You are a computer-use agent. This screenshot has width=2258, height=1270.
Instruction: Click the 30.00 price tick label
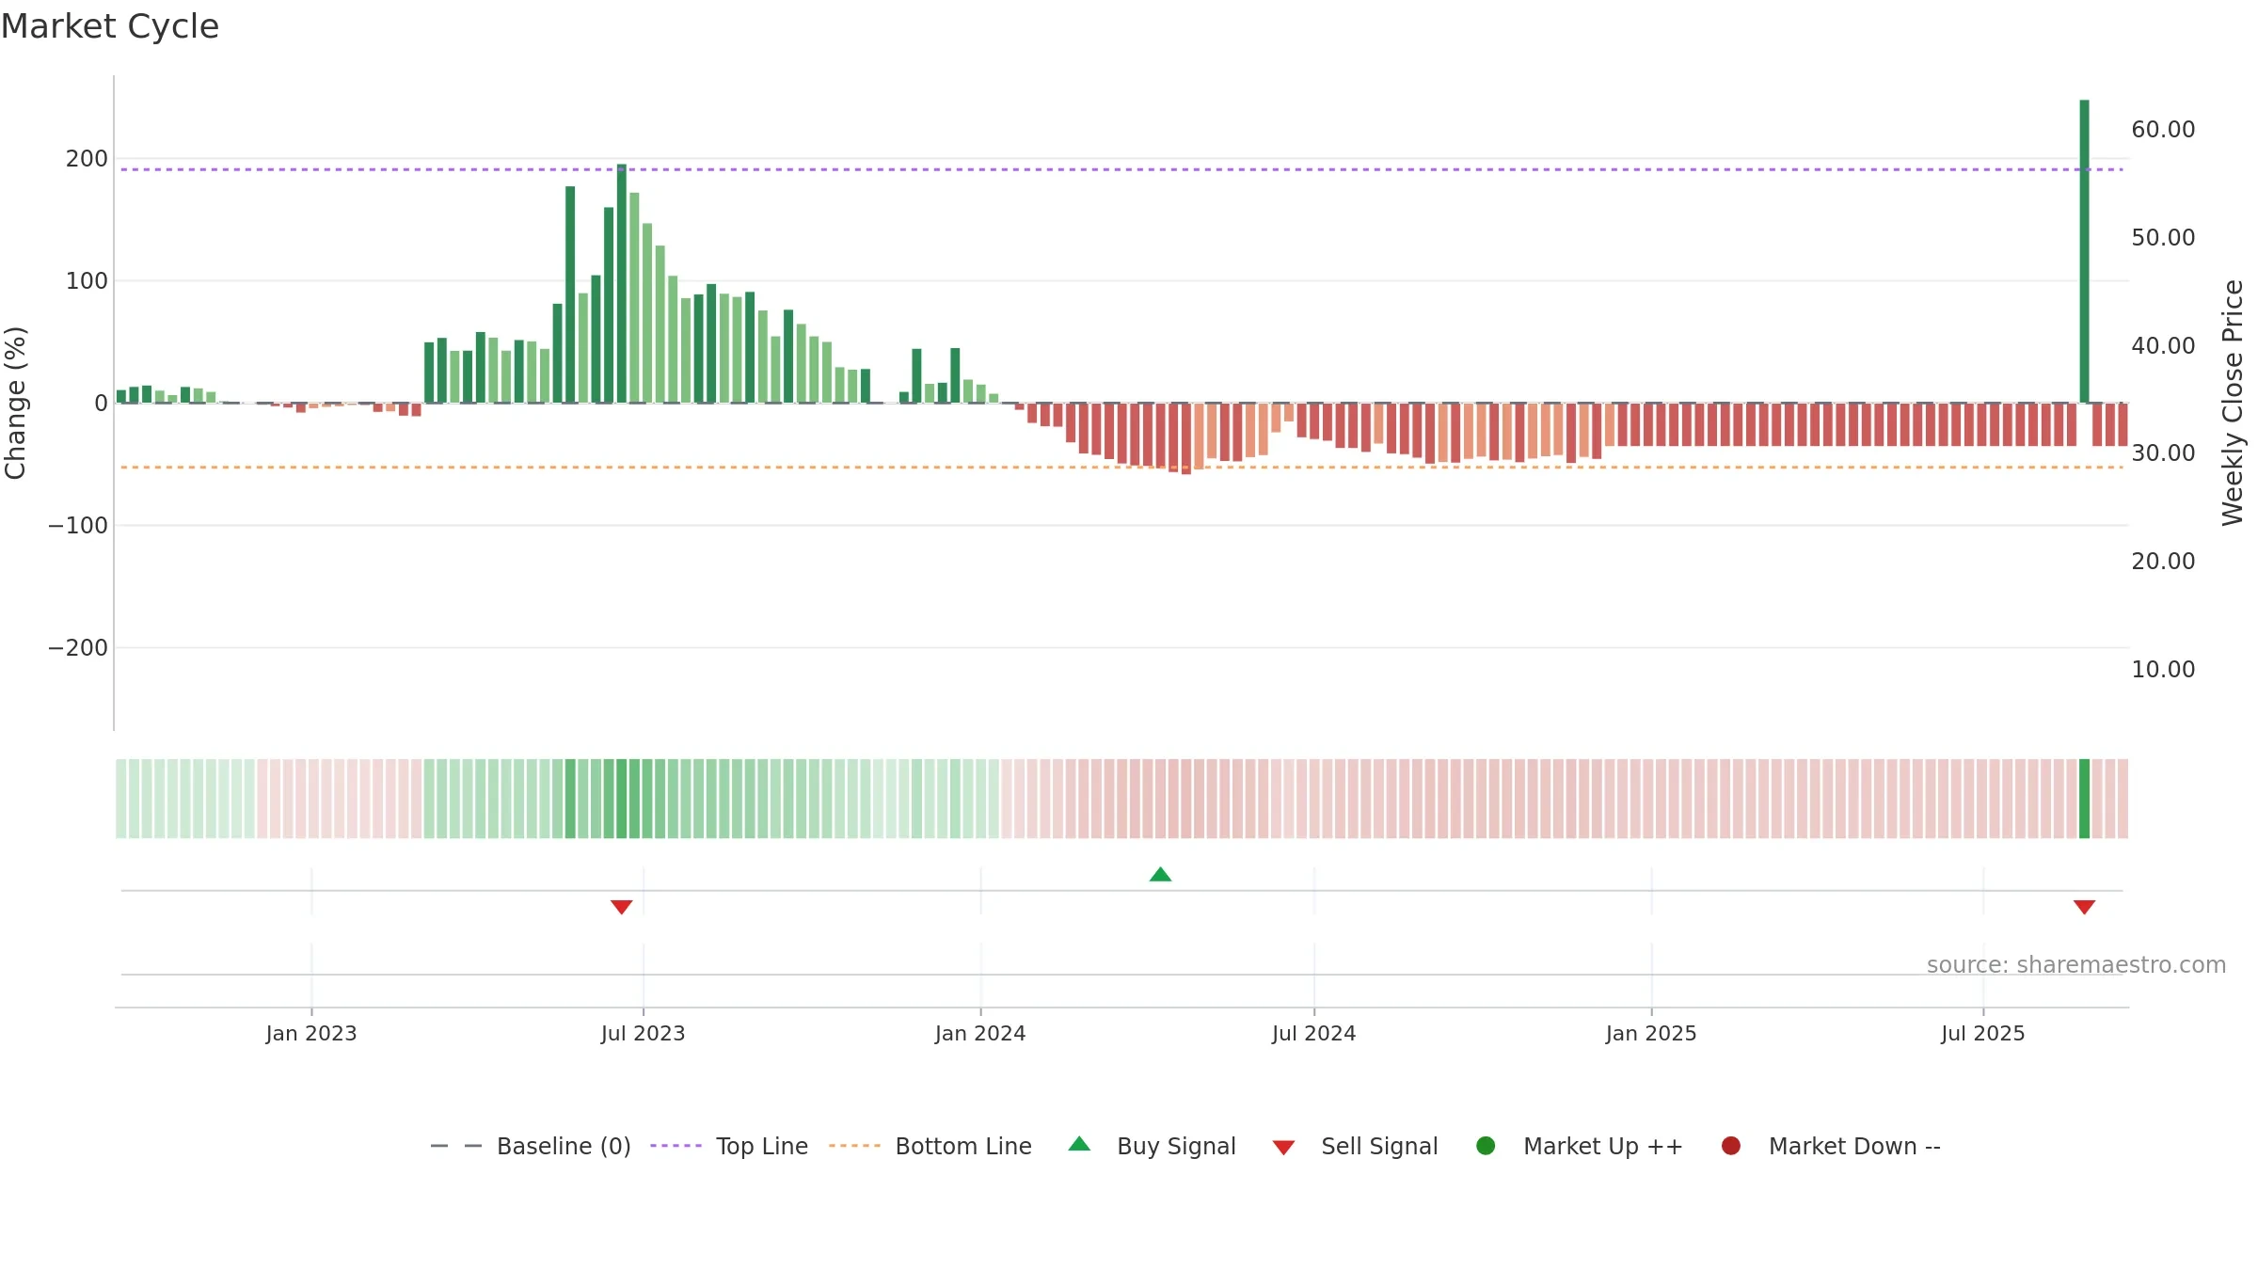click(2163, 452)
